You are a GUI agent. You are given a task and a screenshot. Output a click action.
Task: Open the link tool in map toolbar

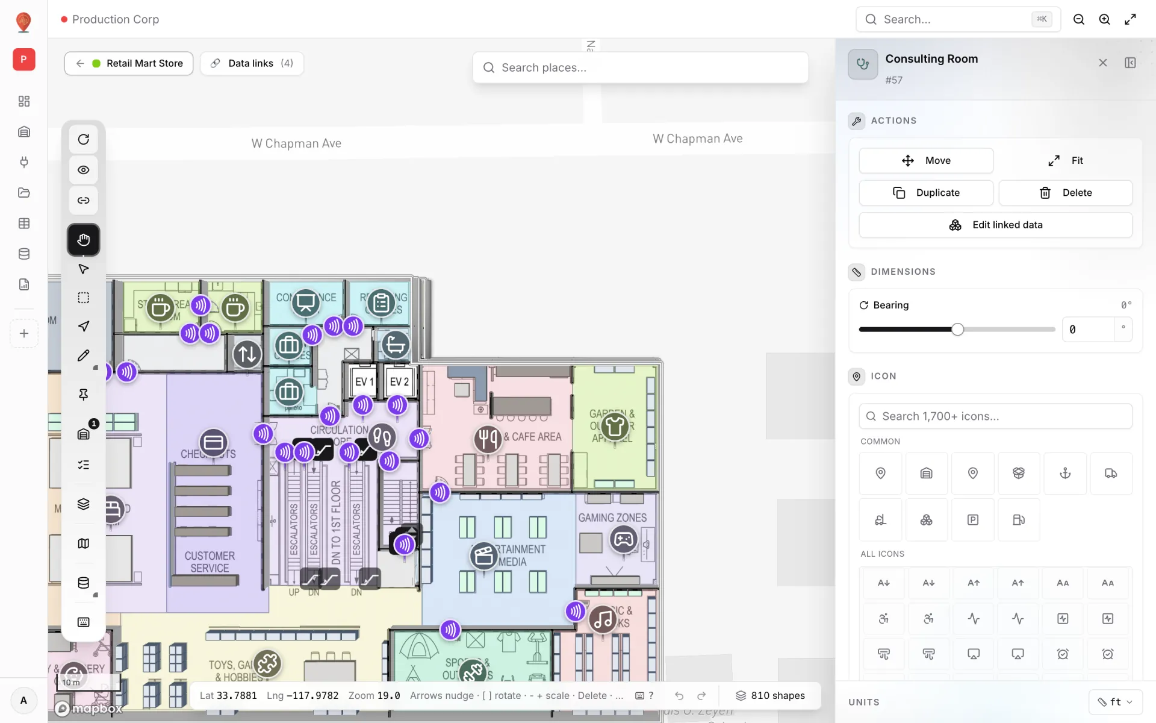84,200
